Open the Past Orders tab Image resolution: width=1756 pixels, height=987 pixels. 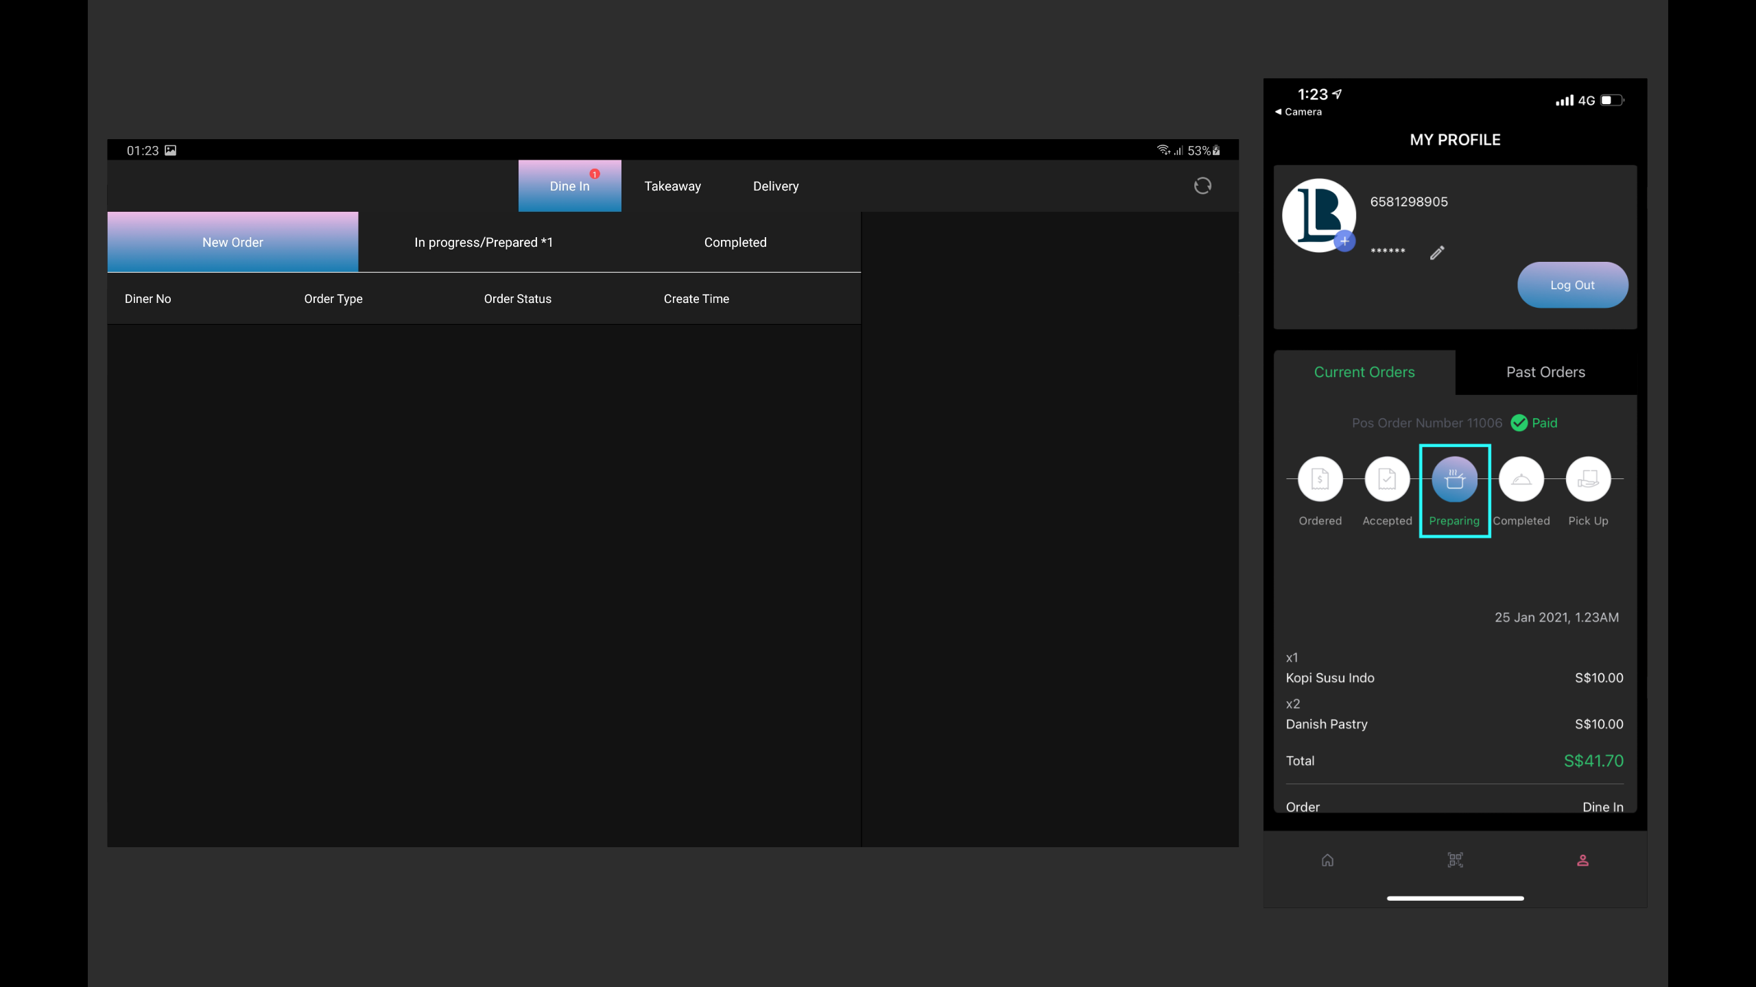[1545, 372]
